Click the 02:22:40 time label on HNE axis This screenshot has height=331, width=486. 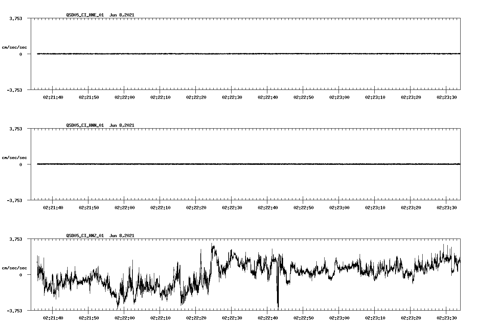[x=268, y=97]
